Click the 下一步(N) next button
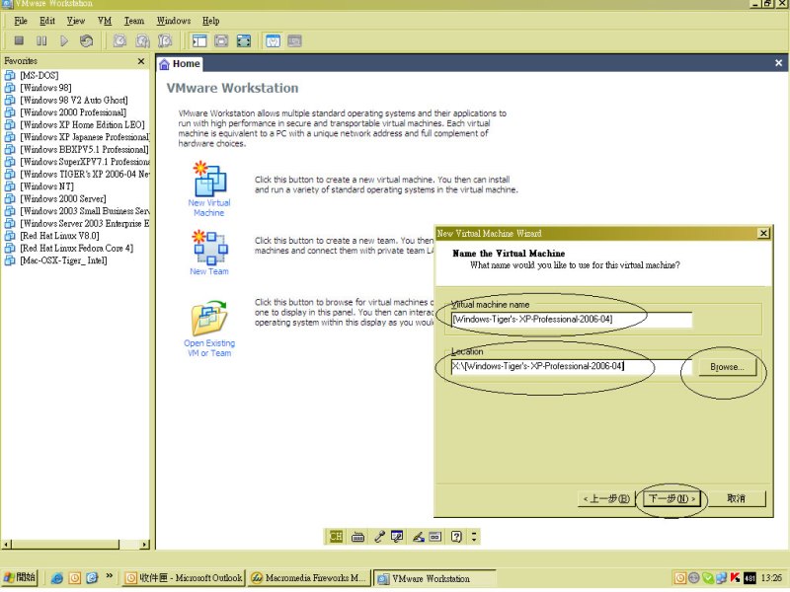This screenshot has height=592, width=790. pyautogui.click(x=671, y=499)
